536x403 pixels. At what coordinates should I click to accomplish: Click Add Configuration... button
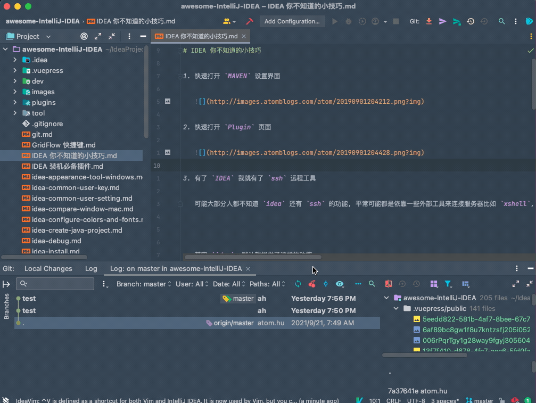pyautogui.click(x=292, y=21)
